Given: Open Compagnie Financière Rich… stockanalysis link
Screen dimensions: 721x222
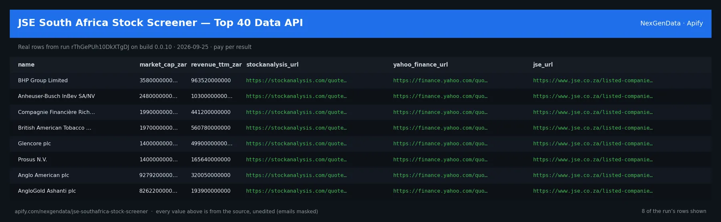Looking at the screenshot, I should (296, 112).
